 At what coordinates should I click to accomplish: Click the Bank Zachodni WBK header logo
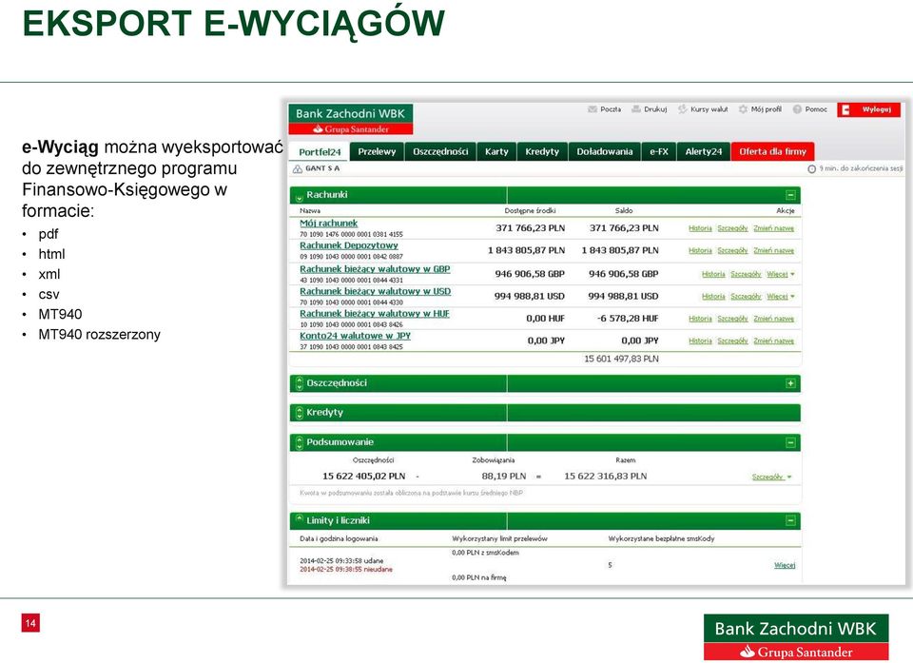point(351,120)
